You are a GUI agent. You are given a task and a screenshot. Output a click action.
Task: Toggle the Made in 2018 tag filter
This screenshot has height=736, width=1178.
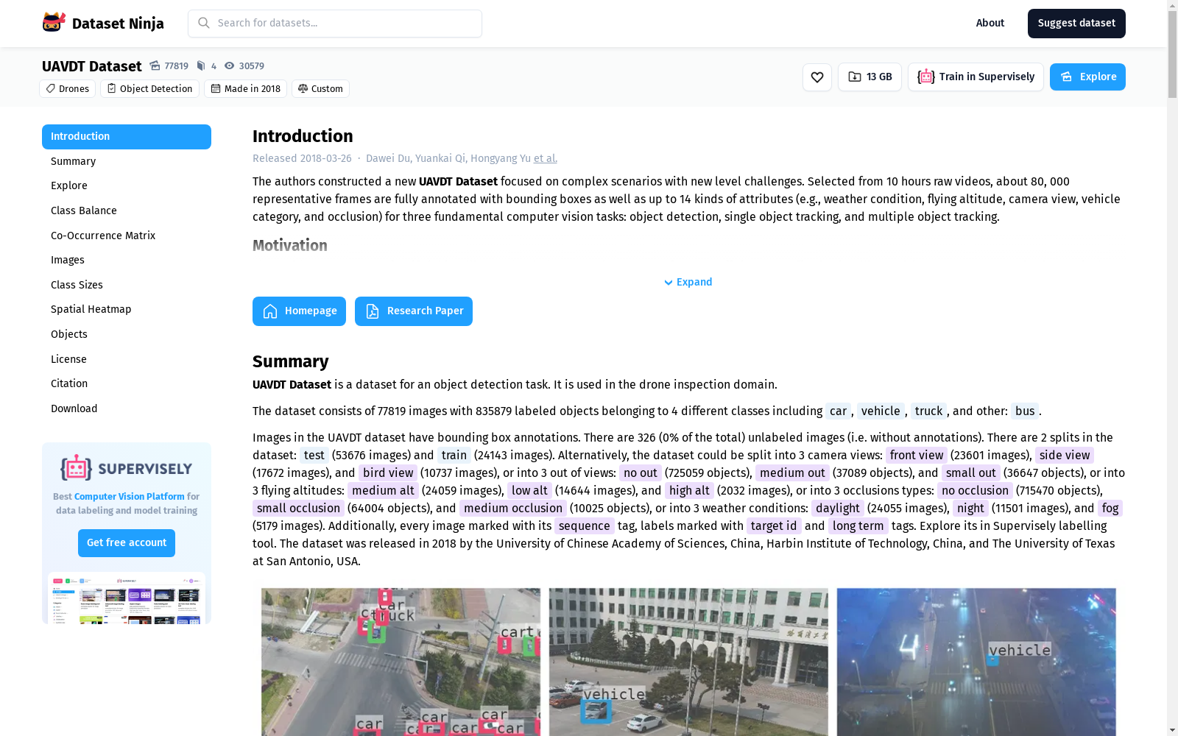pyautogui.click(x=245, y=88)
